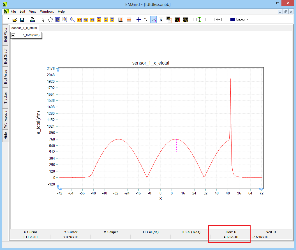Open the Layout dropdown
This screenshot has height=250, width=296.
tap(239, 20)
